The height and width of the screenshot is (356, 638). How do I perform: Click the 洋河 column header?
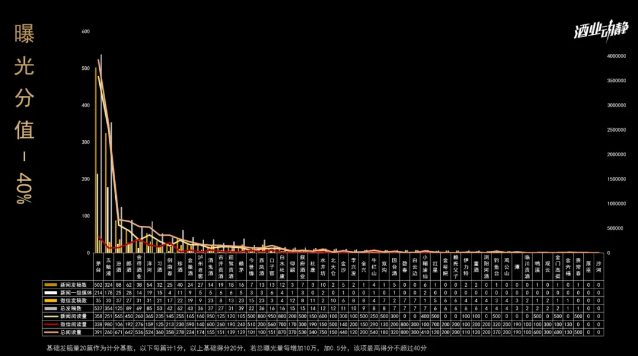(149, 267)
